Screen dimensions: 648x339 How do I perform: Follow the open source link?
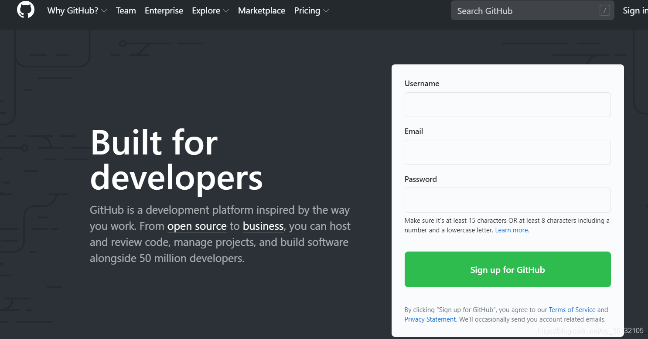point(197,226)
